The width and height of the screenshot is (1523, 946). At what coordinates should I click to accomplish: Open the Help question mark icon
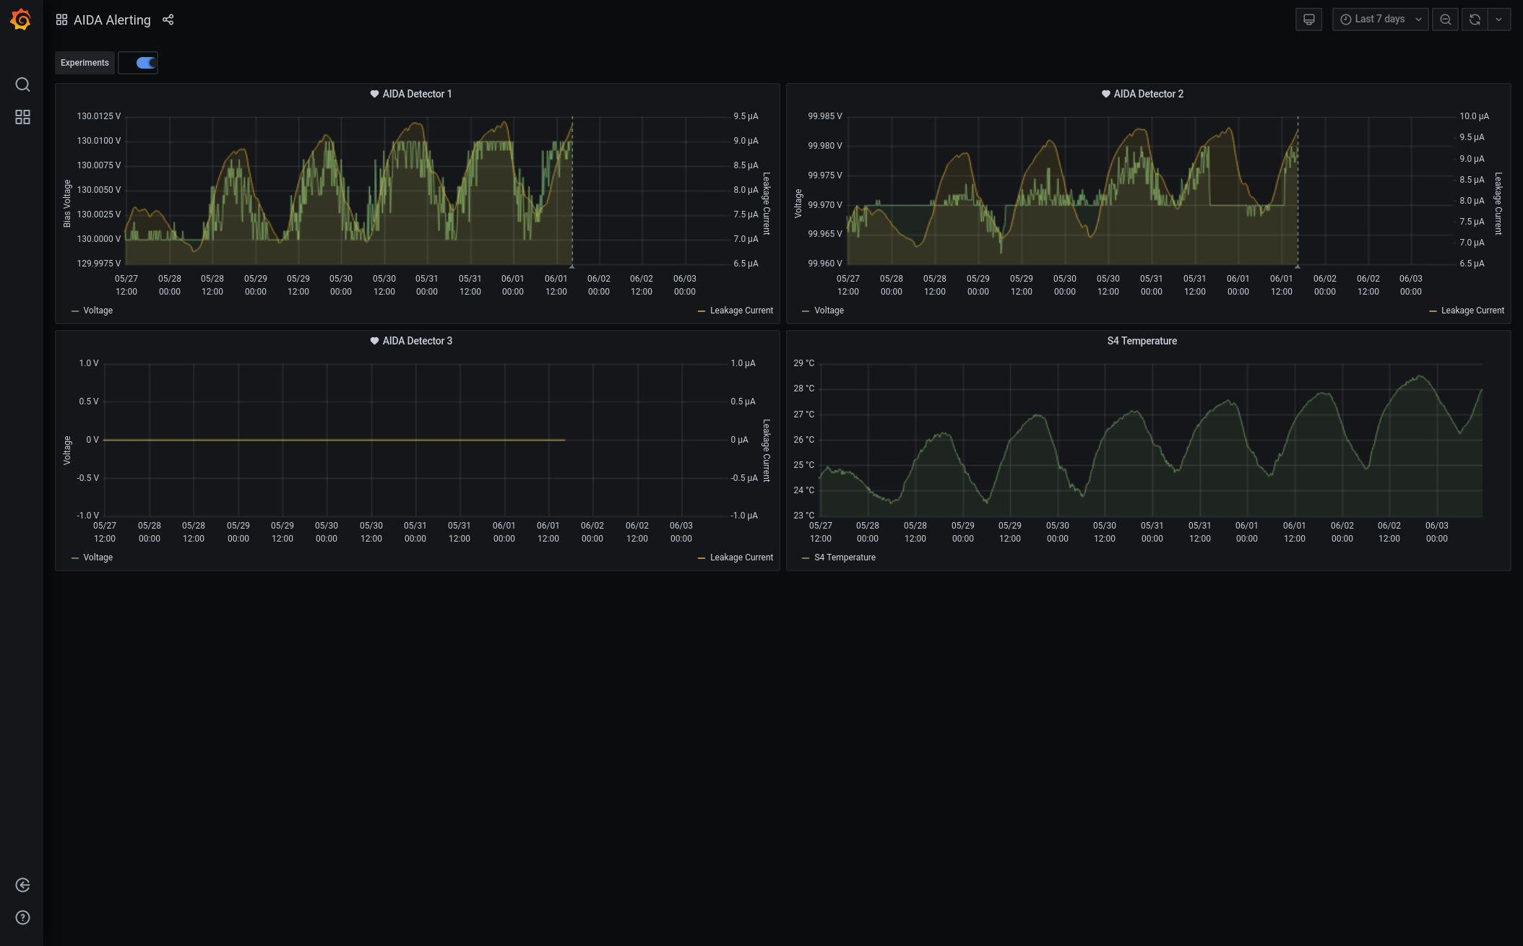[x=22, y=918]
